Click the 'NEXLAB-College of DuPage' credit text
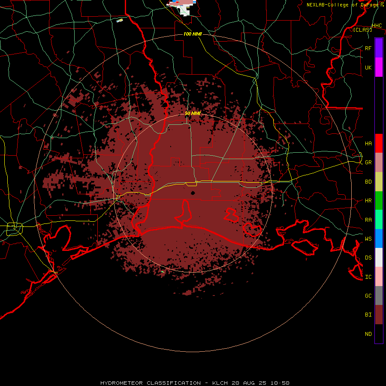This screenshot has width=386, height=386. (342, 5)
